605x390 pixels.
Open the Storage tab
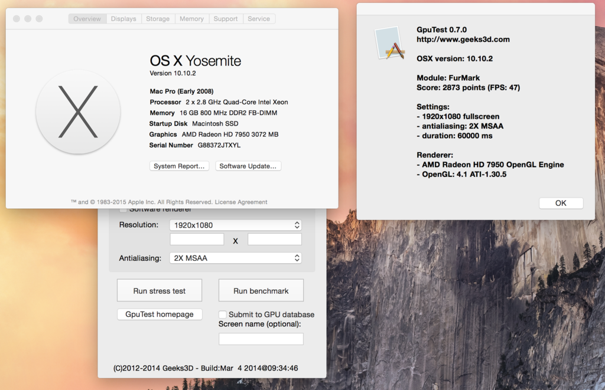point(158,18)
